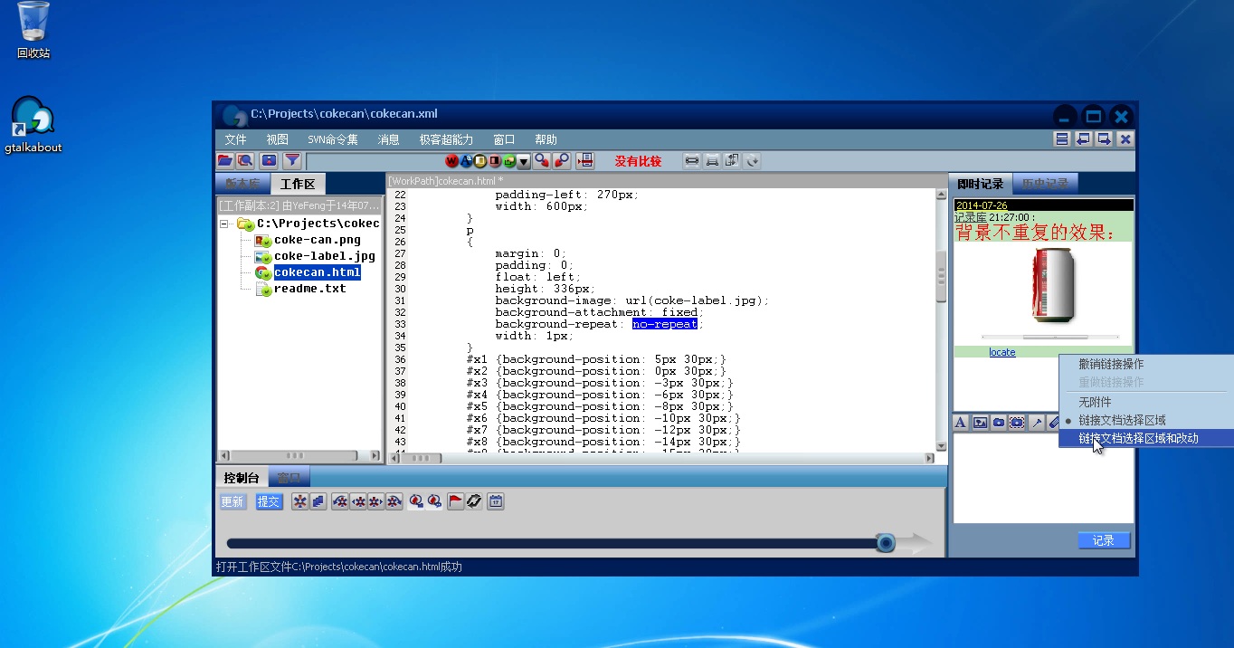Viewport: 1234px width, 648px height.
Task: Click the red funnel filter icon
Action: [292, 161]
